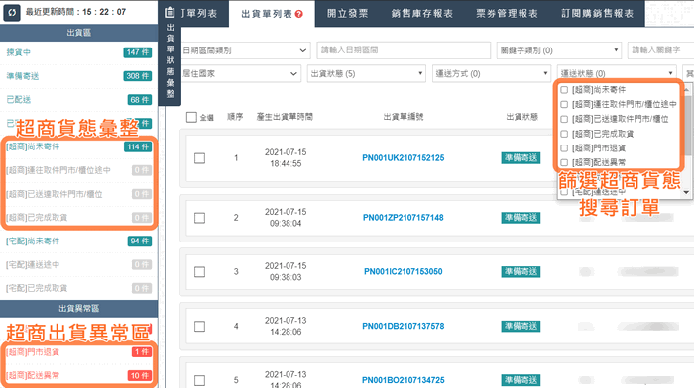
Task: Click the dropdown list's scrollbar thumb
Action: coord(687,126)
